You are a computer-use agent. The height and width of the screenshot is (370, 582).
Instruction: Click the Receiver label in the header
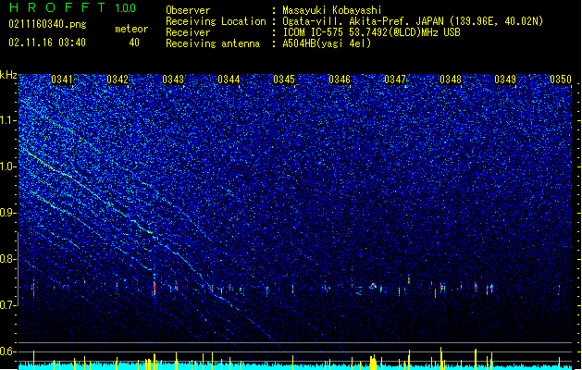click(x=188, y=32)
